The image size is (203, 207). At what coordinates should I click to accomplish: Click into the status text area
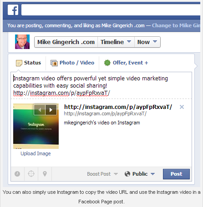(x=101, y=85)
